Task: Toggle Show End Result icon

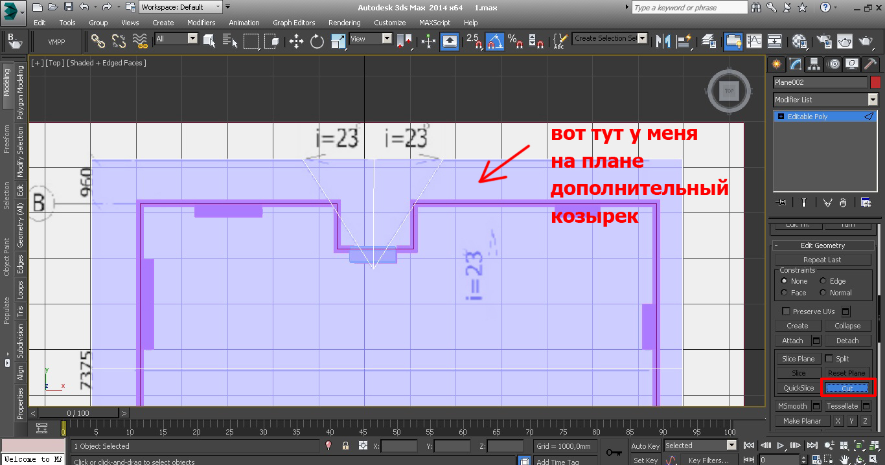Action: [x=803, y=203]
